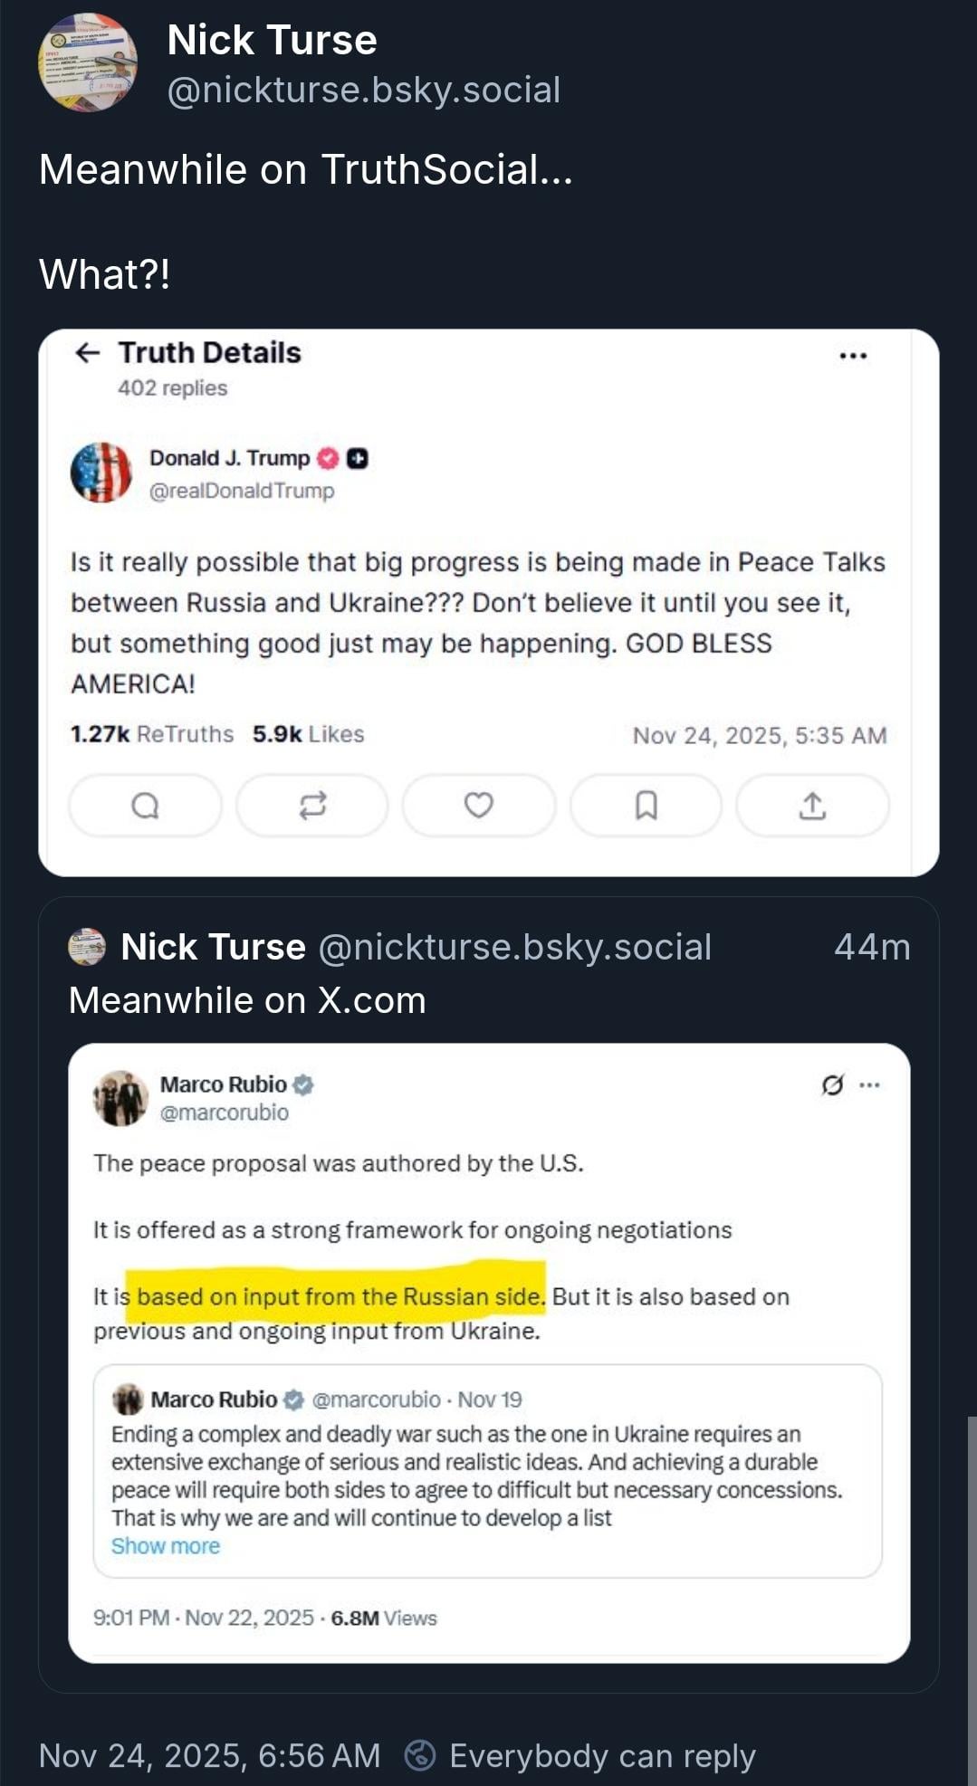Tap the @realDonaldTrump handle
This screenshot has height=1786, width=977.
click(242, 491)
